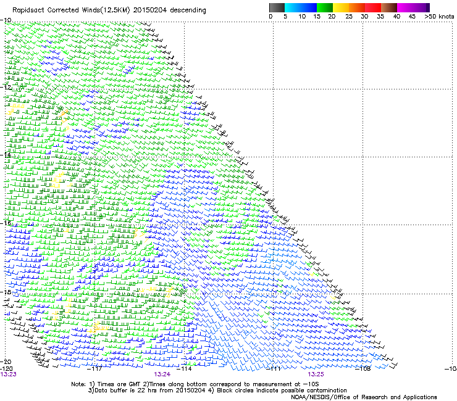Click the '-16' latitude axis label
This screenshot has height=401, width=457.
[x=6, y=223]
